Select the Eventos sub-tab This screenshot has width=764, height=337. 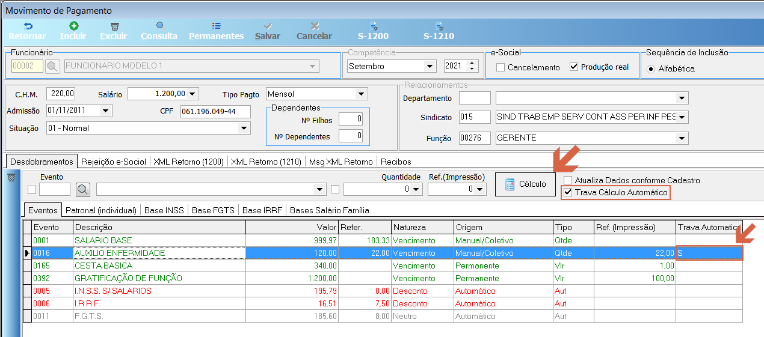click(43, 210)
